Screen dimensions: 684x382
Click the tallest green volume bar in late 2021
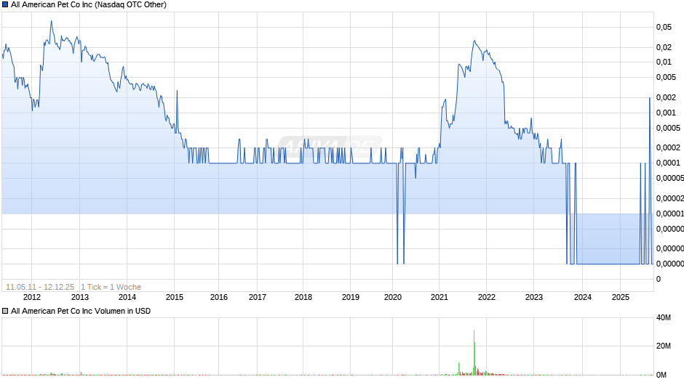pos(474,352)
